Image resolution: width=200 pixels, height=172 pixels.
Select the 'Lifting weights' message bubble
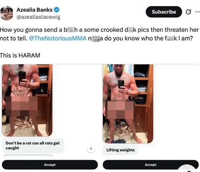(120, 150)
